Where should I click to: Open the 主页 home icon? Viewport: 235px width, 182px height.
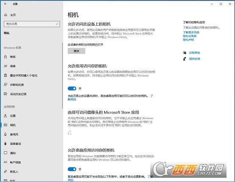click(6, 15)
